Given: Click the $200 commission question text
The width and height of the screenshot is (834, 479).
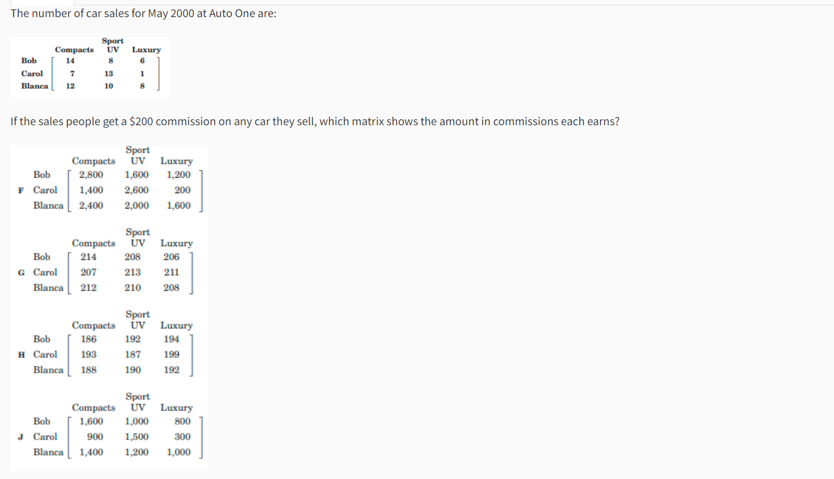Looking at the screenshot, I should pyautogui.click(x=315, y=122).
